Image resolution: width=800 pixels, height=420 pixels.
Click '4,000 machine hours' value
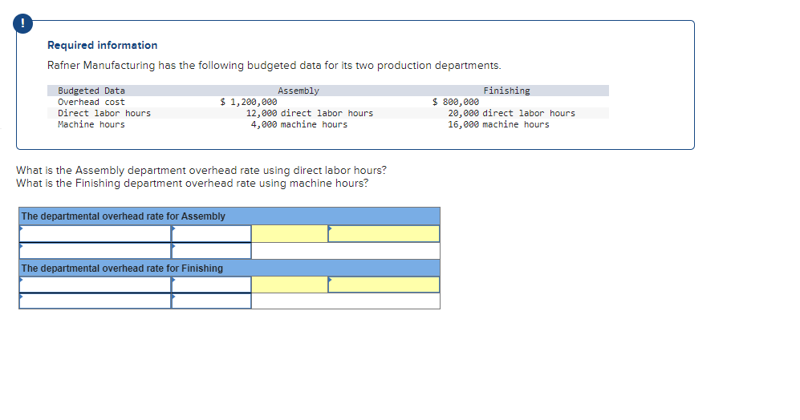coord(299,124)
